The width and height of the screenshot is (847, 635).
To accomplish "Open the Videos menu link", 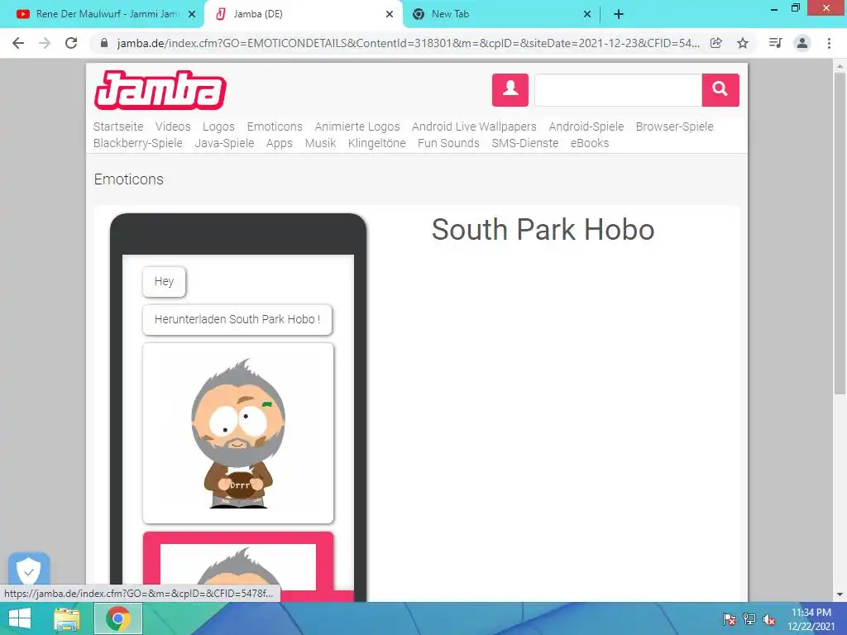I will [x=173, y=127].
